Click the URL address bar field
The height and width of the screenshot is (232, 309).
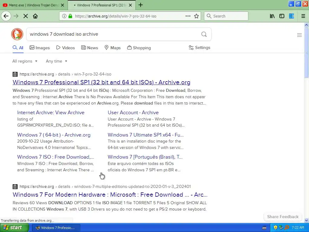[130, 16]
